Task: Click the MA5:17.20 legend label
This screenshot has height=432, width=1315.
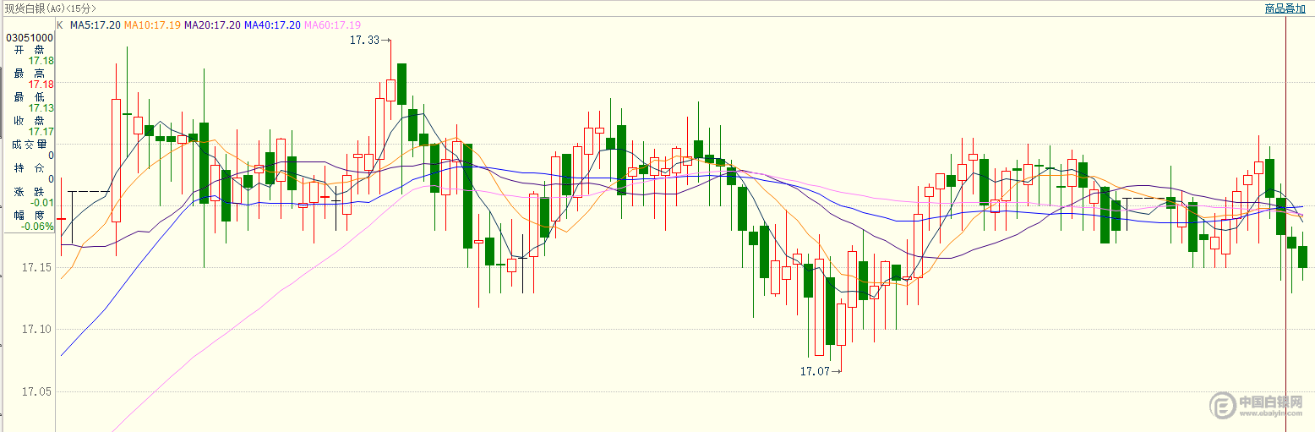Action: coord(95,25)
